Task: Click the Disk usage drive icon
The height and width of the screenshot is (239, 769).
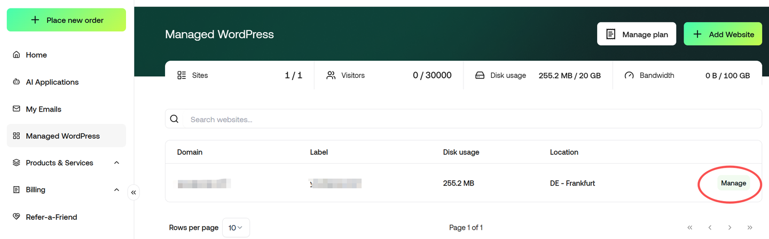Action: point(480,75)
